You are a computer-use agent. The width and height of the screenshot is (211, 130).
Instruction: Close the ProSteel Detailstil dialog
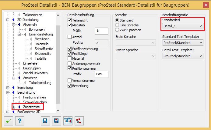(206, 5)
